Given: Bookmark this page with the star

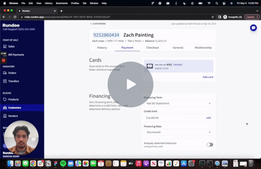Looking at the screenshot, I should click(x=213, y=17).
